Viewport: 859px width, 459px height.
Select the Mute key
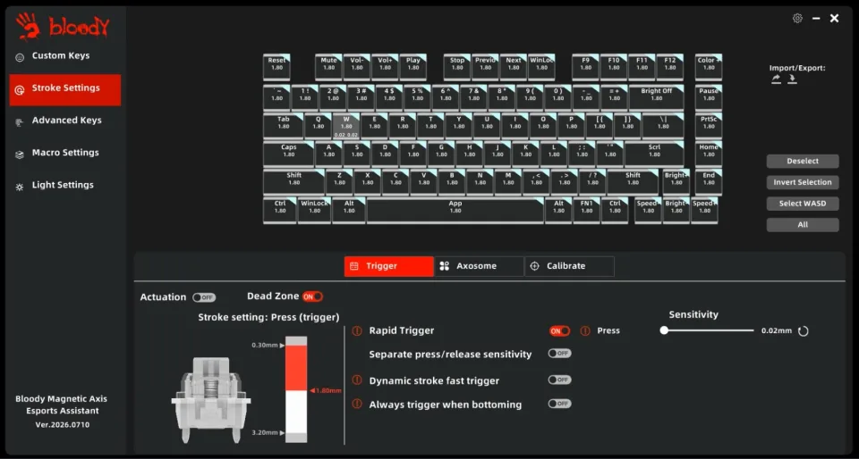coord(328,67)
